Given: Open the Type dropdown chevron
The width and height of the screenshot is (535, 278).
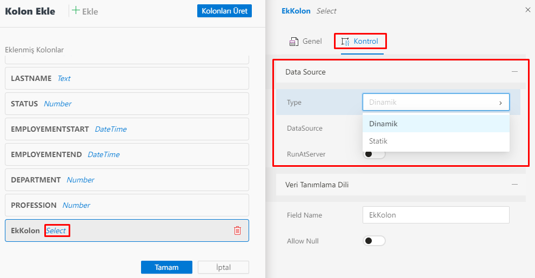Looking at the screenshot, I should [x=500, y=103].
